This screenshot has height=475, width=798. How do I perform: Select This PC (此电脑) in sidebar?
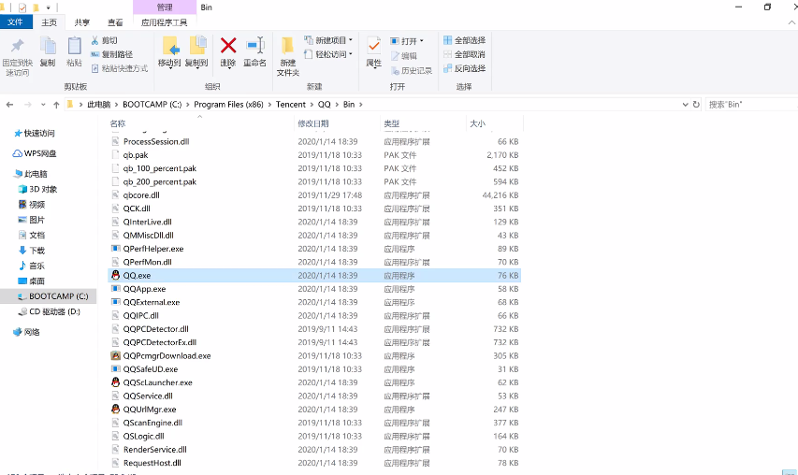(31, 174)
